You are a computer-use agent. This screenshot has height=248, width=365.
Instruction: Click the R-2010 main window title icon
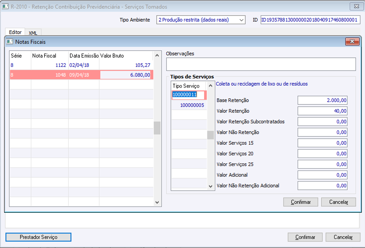(5, 6)
